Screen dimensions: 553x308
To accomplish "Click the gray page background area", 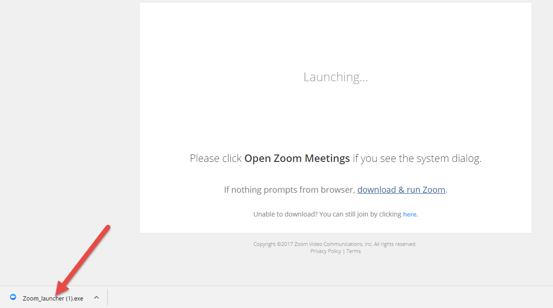I will coord(70,140).
